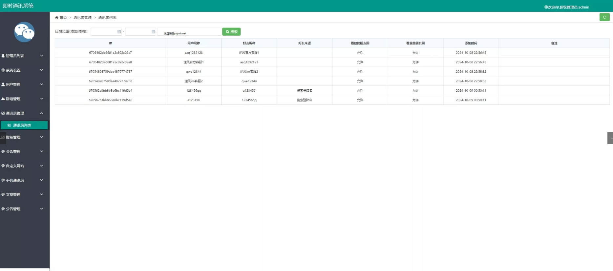Select ID cell 67054898759dae4879774738
613x271 pixels.
coord(111,81)
